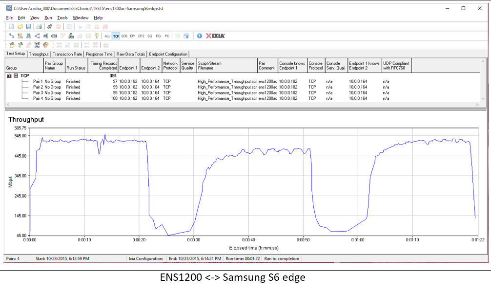Switch to the Transaction Rate tab

pyautogui.click(x=67, y=54)
